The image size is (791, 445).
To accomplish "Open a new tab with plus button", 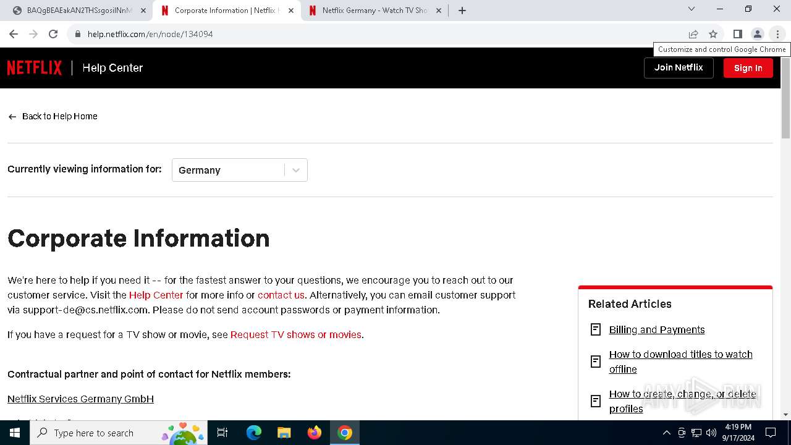I will (x=462, y=10).
